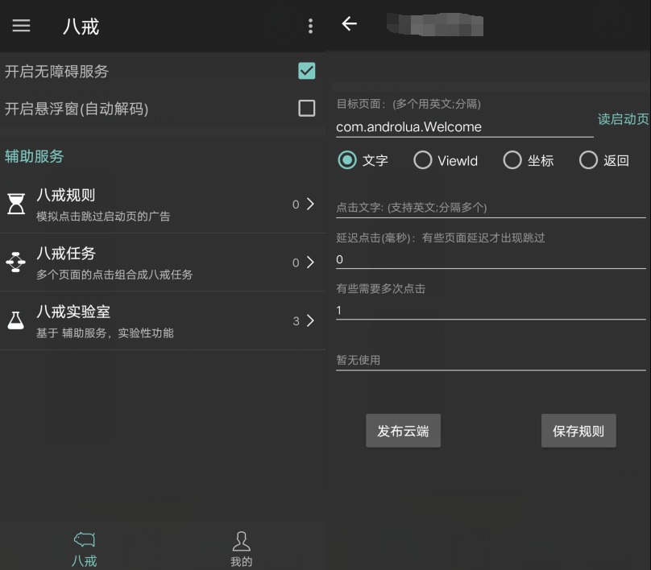
Task: Tap the 读启动页 link
Action: pos(623,119)
